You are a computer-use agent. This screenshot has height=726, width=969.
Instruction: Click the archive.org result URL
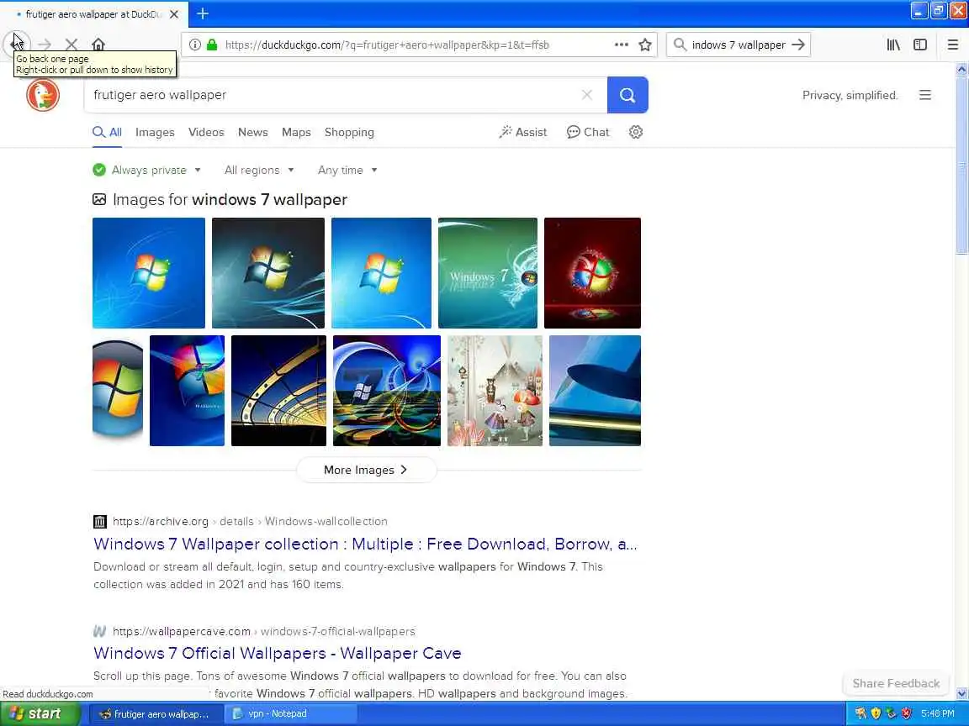[x=250, y=521]
